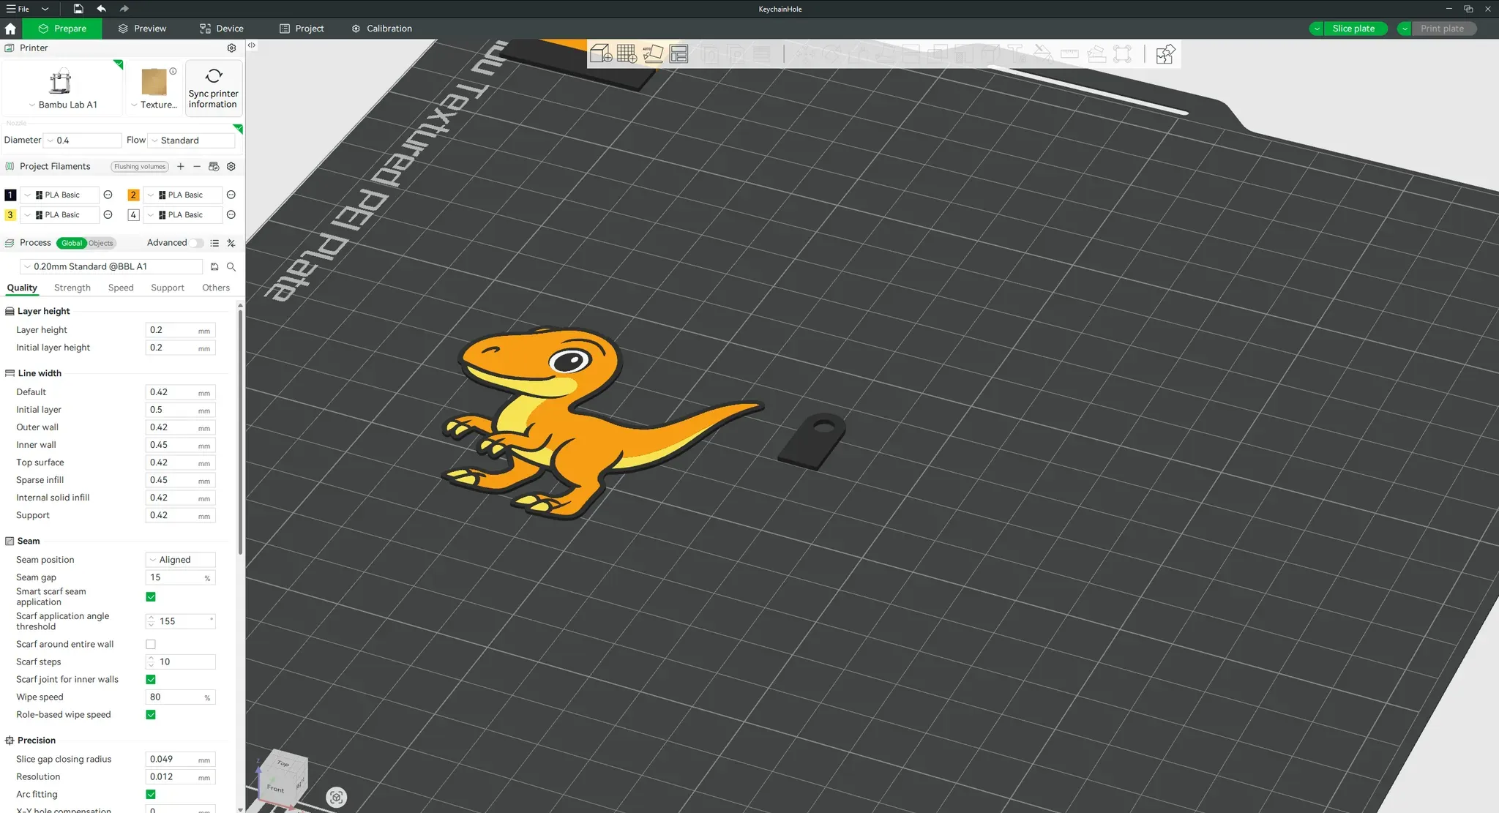Open the Process search magnifier icon
The width and height of the screenshot is (1499, 813).
tap(231, 266)
